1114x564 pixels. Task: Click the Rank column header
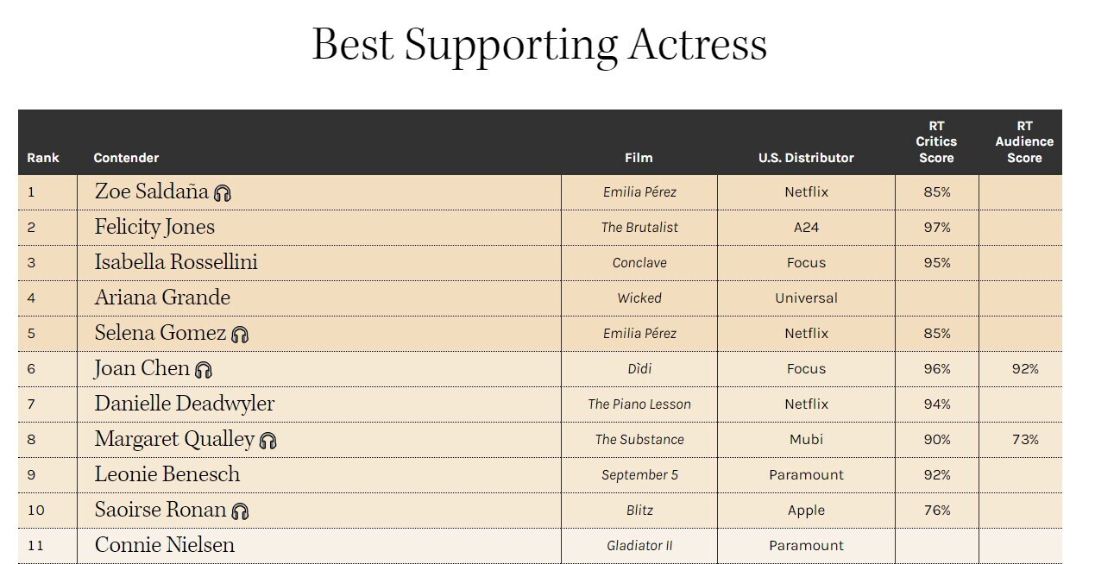[43, 158]
